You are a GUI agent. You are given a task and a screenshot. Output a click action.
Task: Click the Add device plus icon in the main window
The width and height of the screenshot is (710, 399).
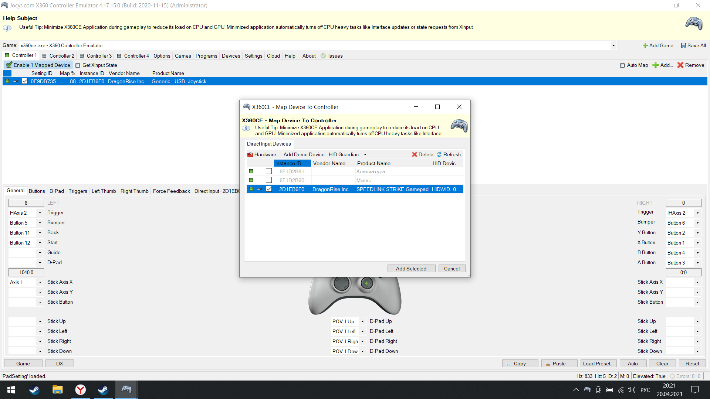point(656,65)
